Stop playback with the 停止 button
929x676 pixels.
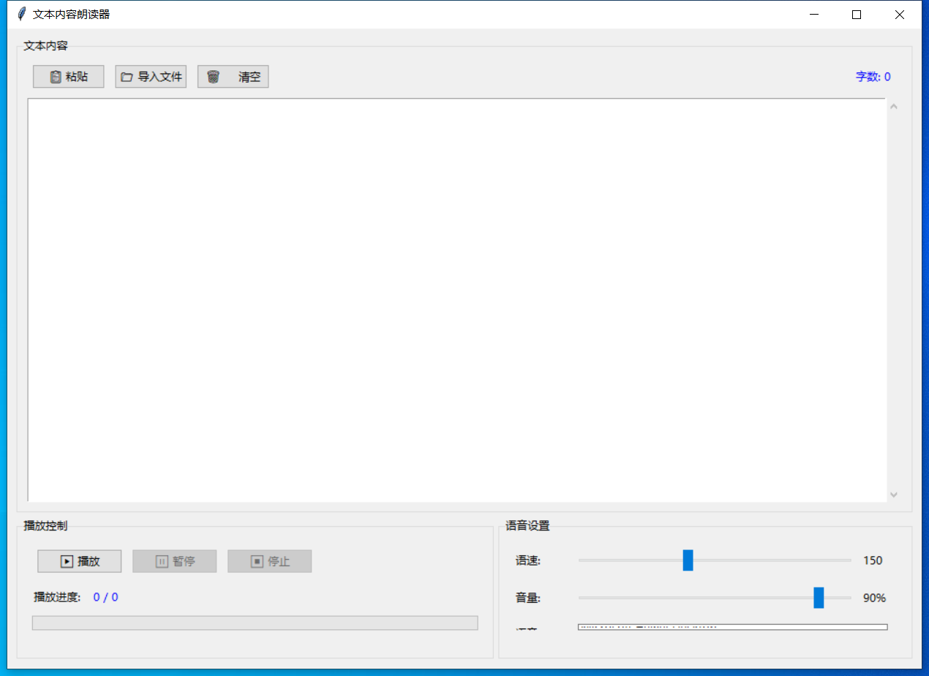click(270, 561)
